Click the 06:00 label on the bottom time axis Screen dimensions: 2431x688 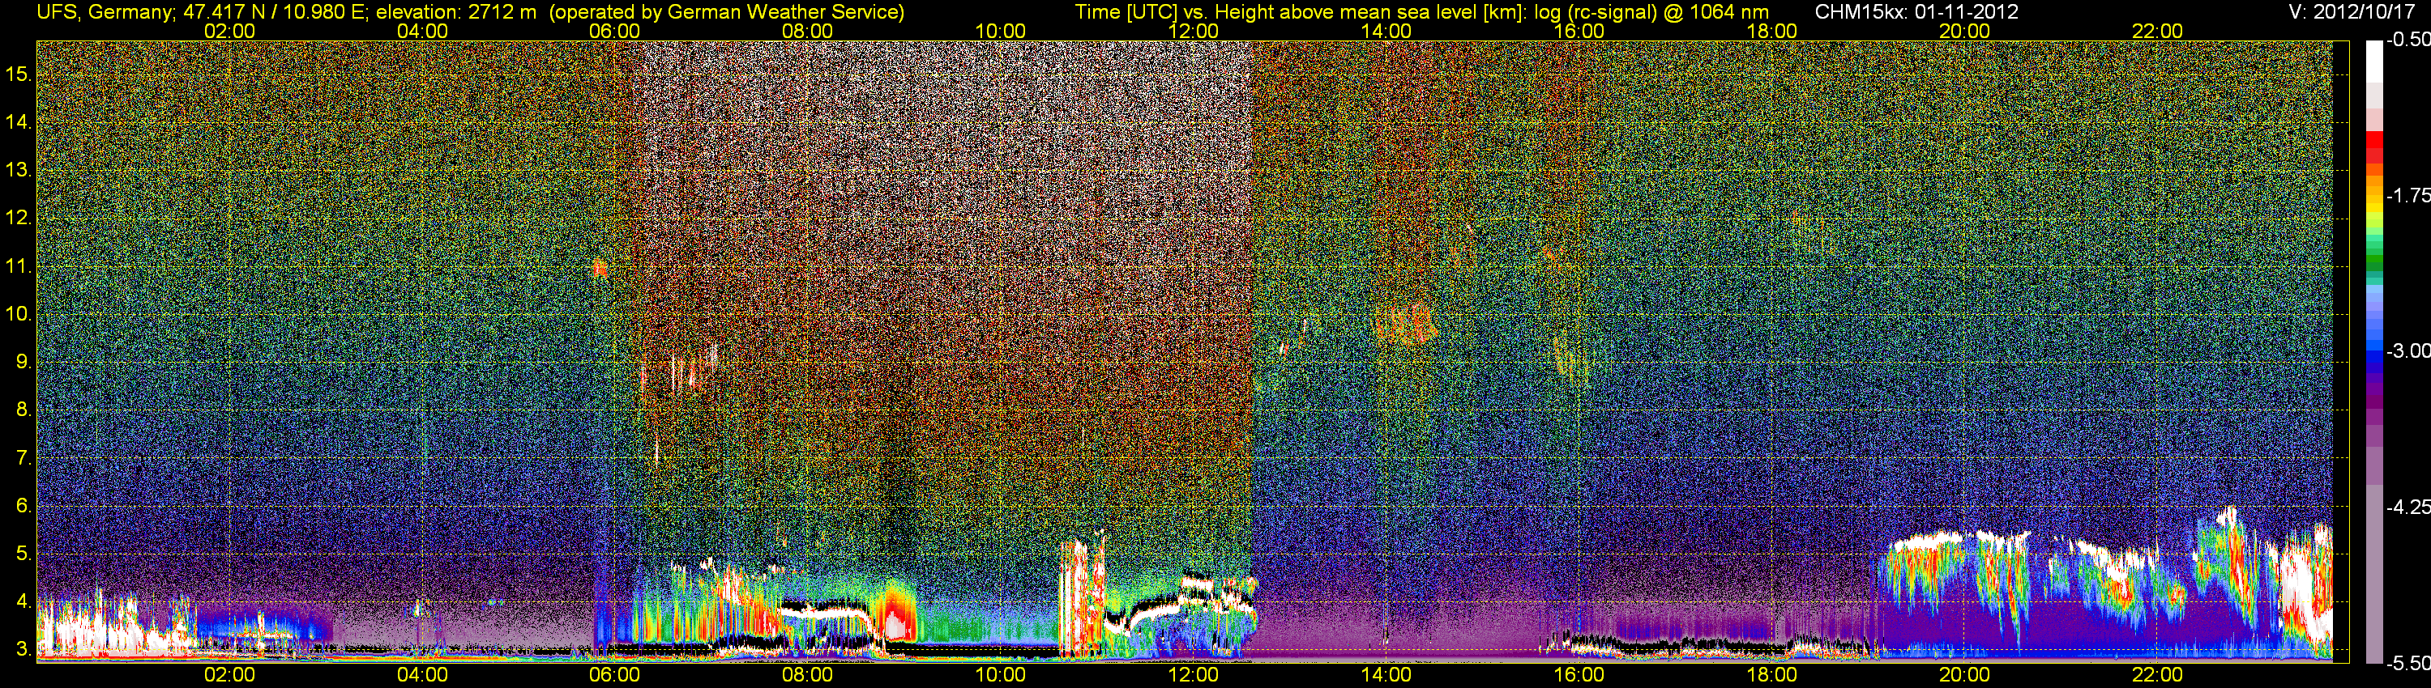click(614, 675)
